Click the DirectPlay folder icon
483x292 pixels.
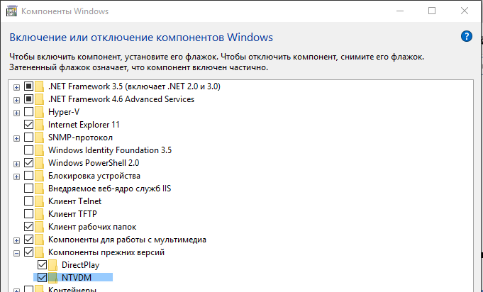[53, 265]
